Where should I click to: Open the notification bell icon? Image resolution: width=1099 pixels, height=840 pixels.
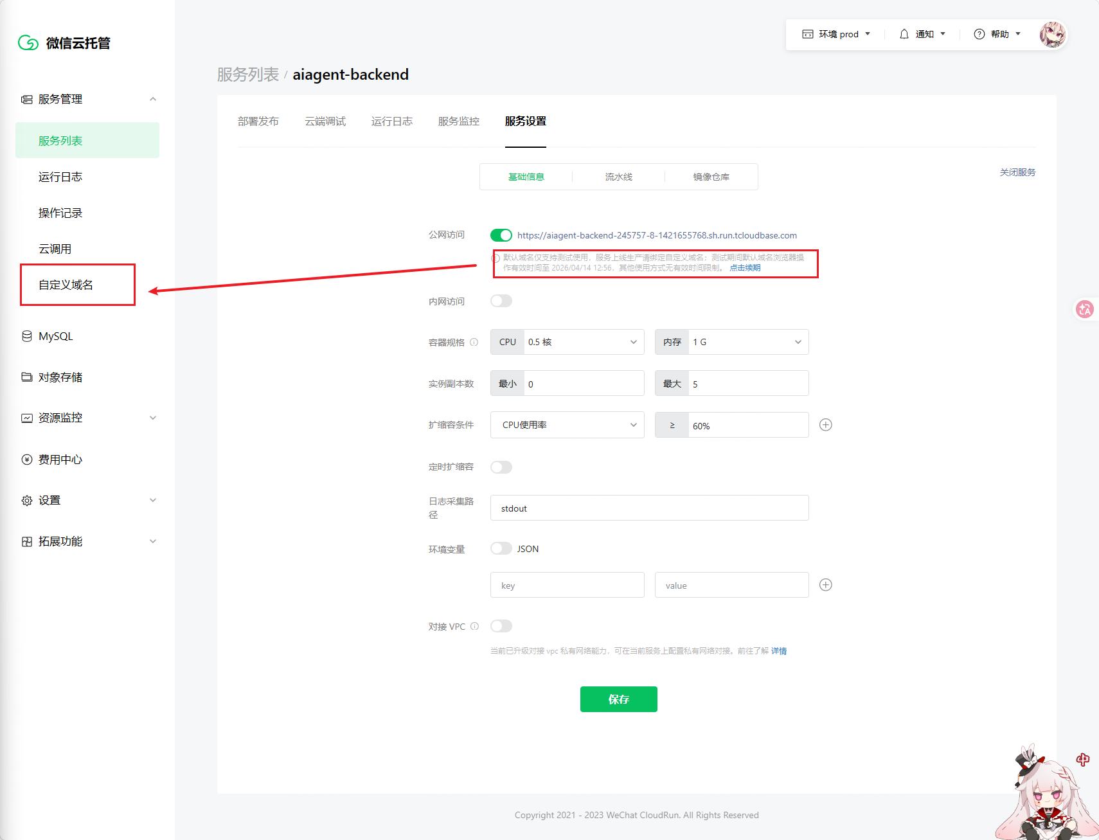pos(904,34)
